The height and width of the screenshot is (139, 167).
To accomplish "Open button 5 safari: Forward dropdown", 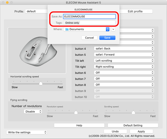I will [x=124, y=54].
